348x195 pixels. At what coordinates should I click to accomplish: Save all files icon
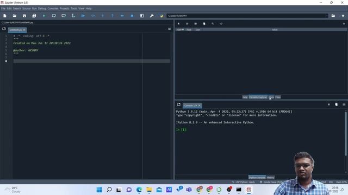tap(34, 16)
